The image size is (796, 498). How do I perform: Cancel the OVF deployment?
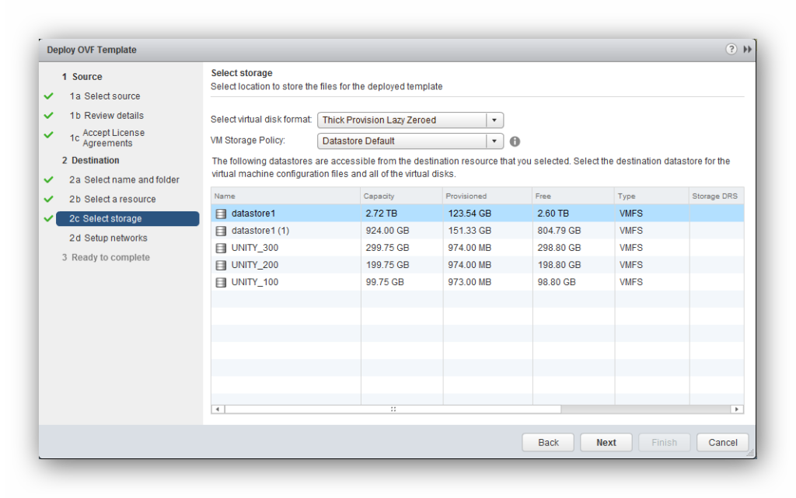tap(722, 442)
